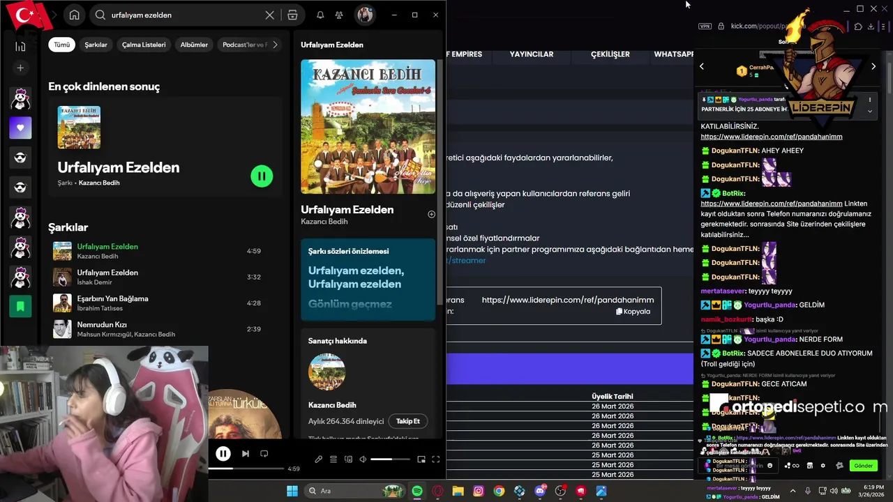Viewport: 893px width, 502px height.
Task: Open the play queue icon
Action: [333, 459]
